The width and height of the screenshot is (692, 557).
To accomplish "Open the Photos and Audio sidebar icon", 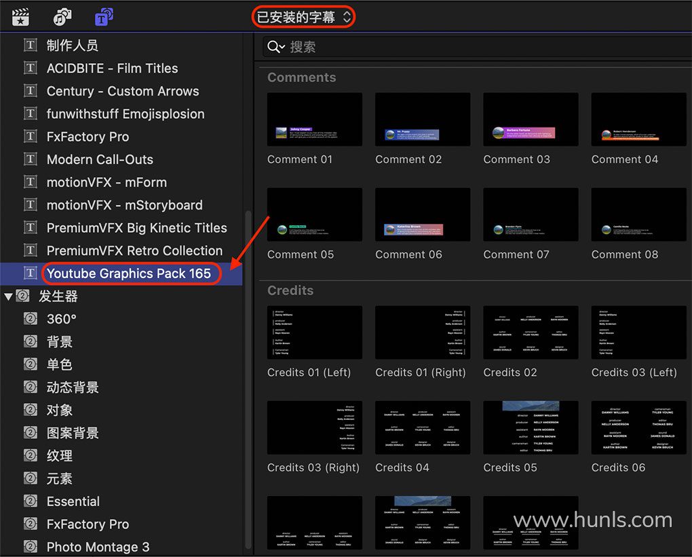I will (62, 17).
